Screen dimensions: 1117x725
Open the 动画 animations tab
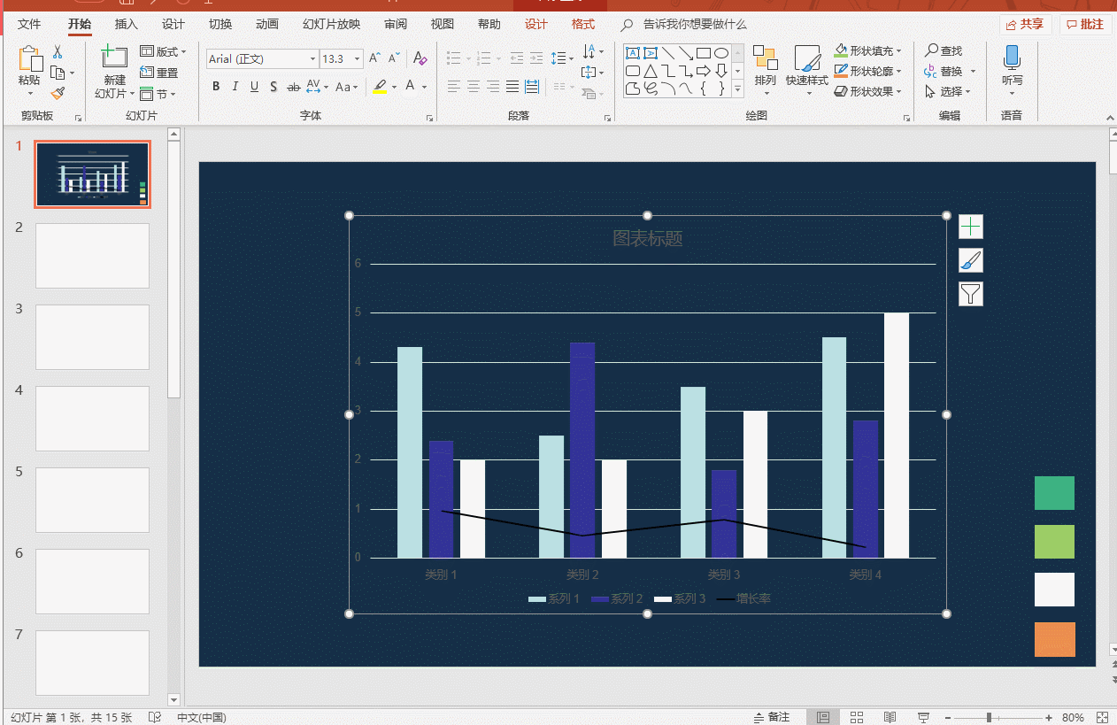click(x=266, y=24)
